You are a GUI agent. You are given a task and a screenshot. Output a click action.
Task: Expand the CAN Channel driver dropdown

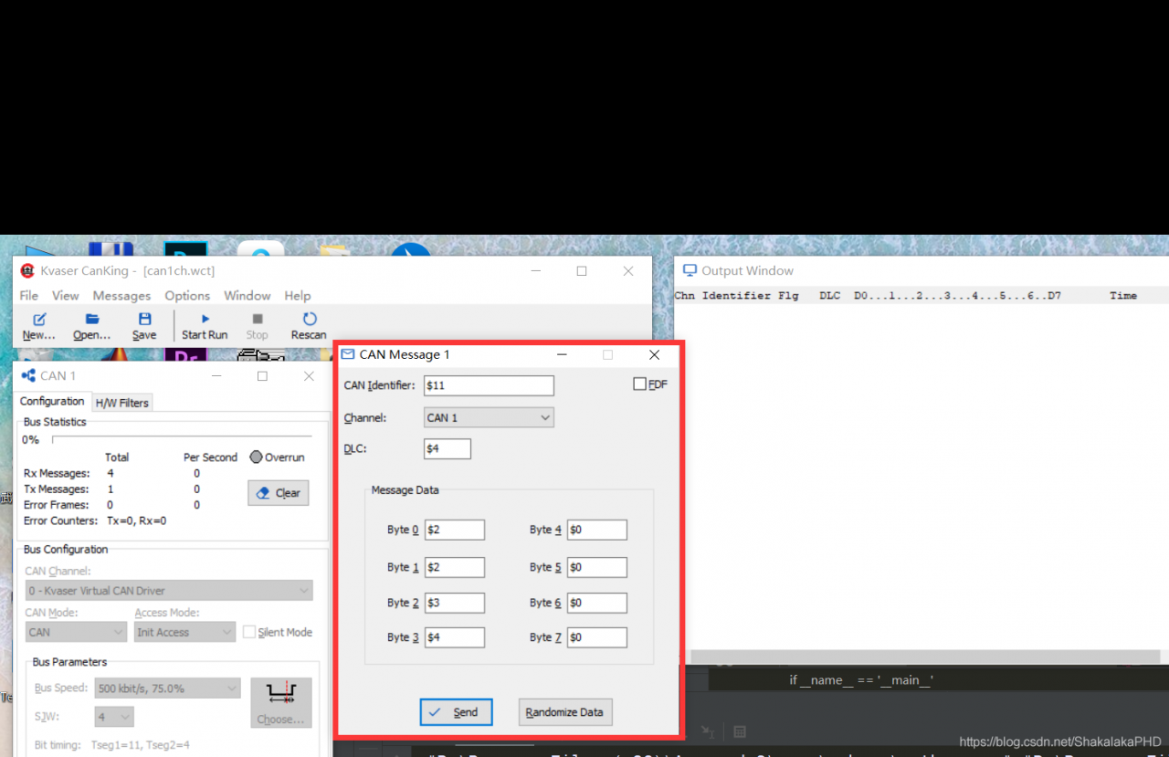[169, 591]
